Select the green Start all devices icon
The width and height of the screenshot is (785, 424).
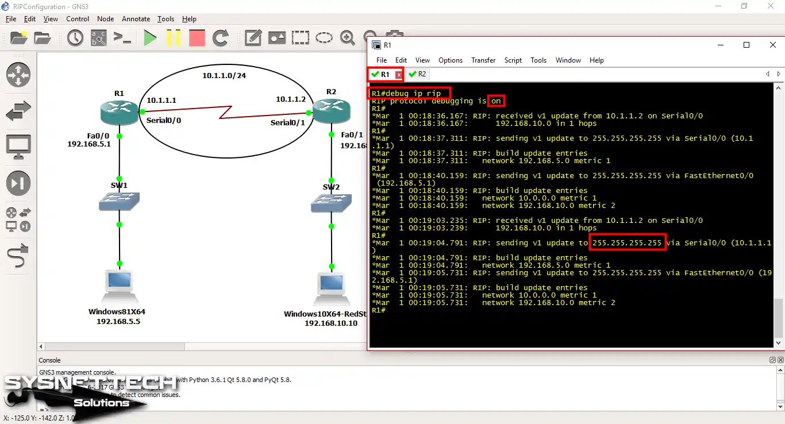tap(150, 38)
